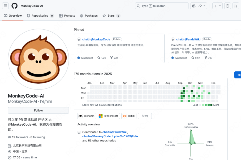The image size is (241, 160).
Task: Click the MonkeyCode-AI header username
Action: [32, 6]
